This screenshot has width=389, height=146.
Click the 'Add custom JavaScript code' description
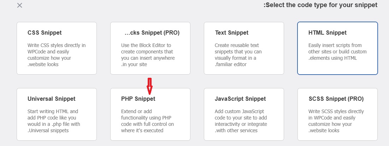(241, 121)
